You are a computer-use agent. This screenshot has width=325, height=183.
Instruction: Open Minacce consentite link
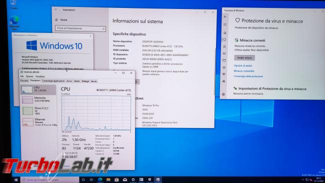coord(244,71)
